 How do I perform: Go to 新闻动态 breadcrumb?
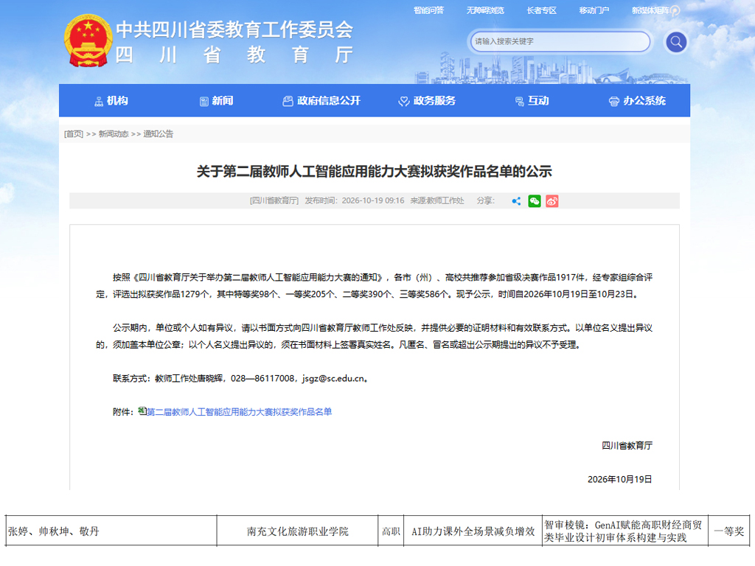click(114, 134)
